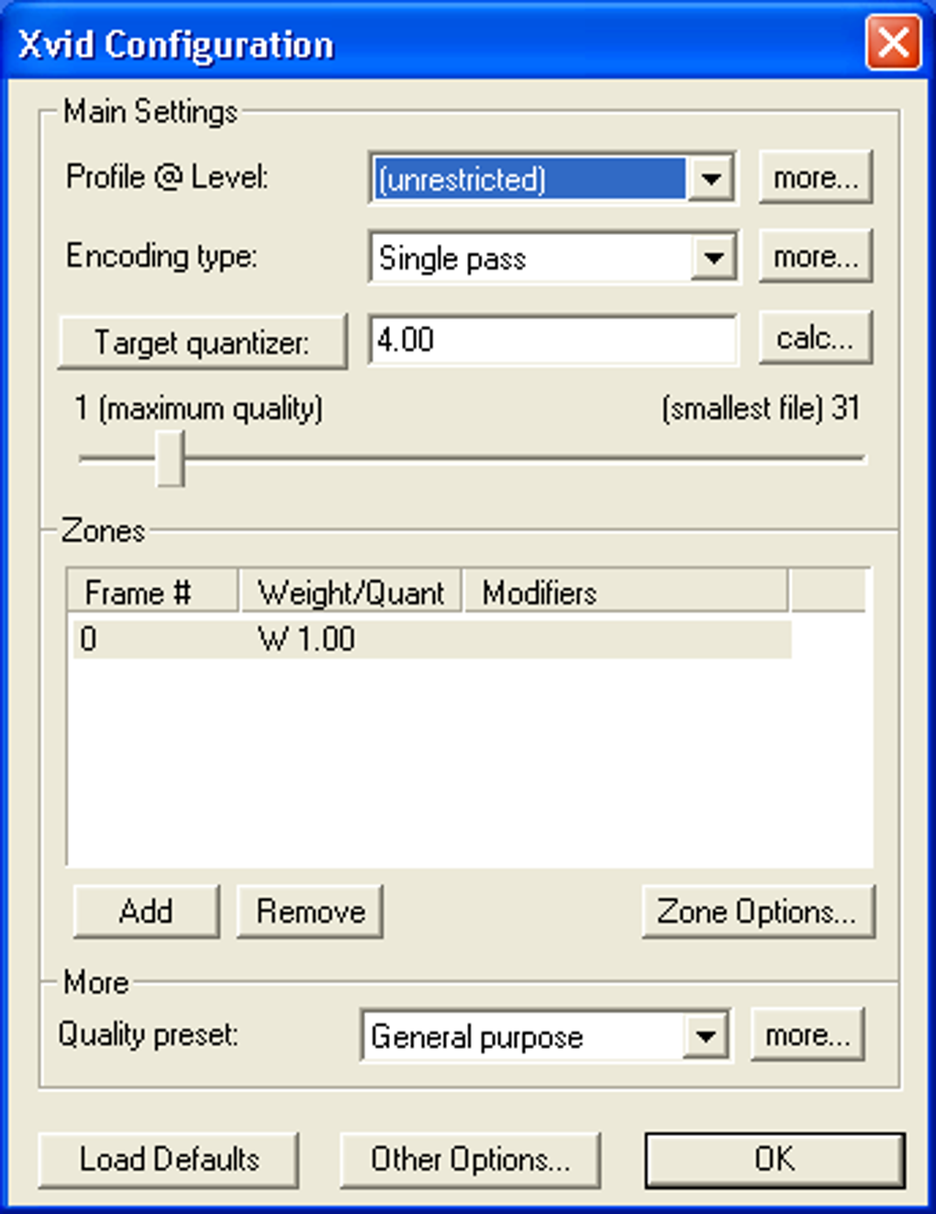Image resolution: width=936 pixels, height=1214 pixels.
Task: Select zone row starting at frame 0
Action: [431, 639]
